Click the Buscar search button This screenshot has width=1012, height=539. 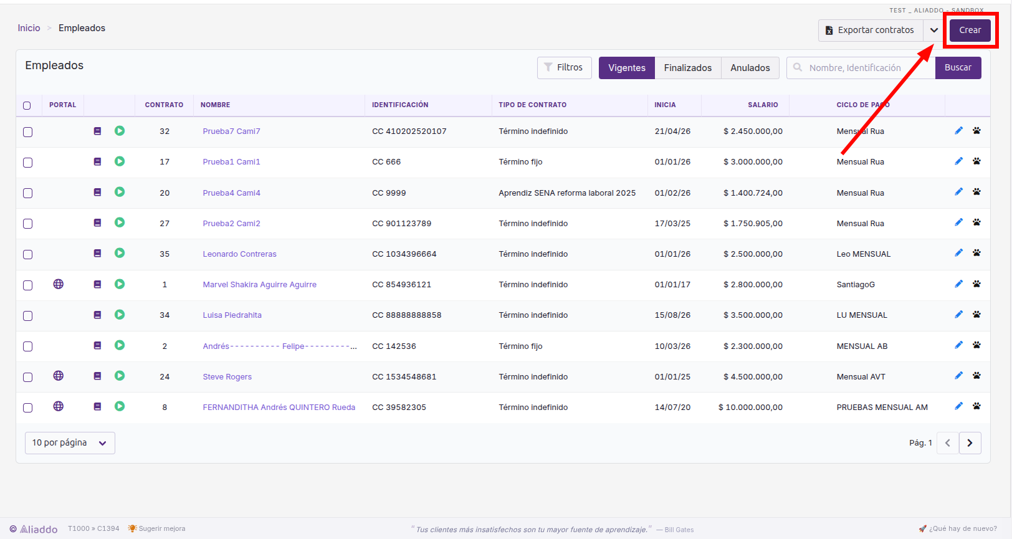pyautogui.click(x=958, y=67)
